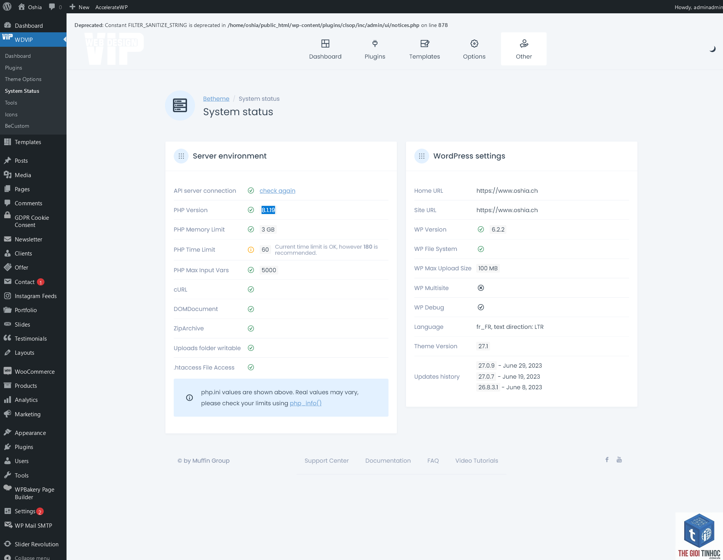Open Instagram Feeds menu
Image resolution: width=723 pixels, height=560 pixels.
point(33,296)
